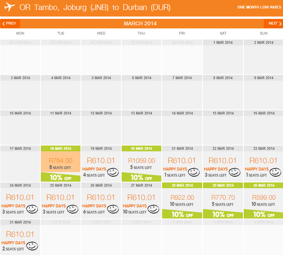This screenshot has width=283, height=255.
Task: Click the smiley face on 21 Mar
Action: (194, 172)
